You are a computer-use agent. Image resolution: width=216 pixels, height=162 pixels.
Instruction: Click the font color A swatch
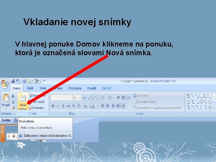click(93, 106)
